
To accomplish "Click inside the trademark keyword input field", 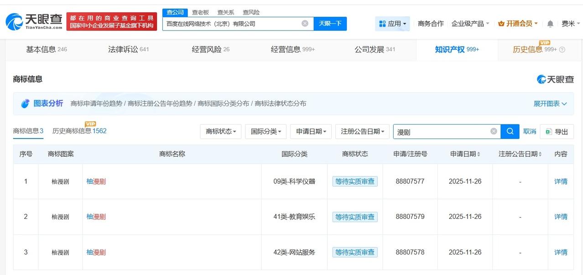I will point(442,131).
